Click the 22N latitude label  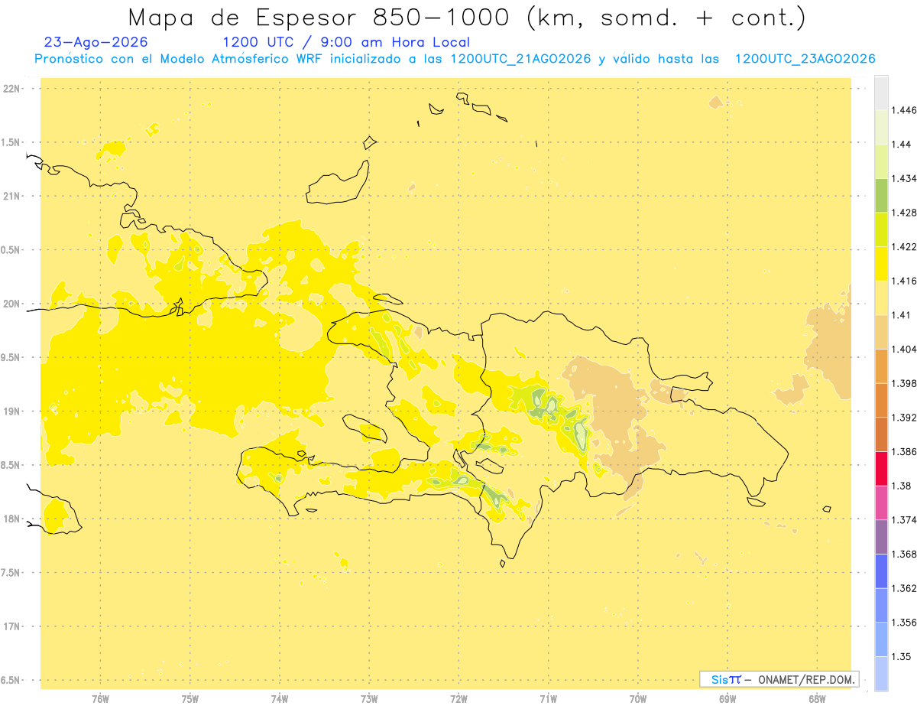coord(12,89)
